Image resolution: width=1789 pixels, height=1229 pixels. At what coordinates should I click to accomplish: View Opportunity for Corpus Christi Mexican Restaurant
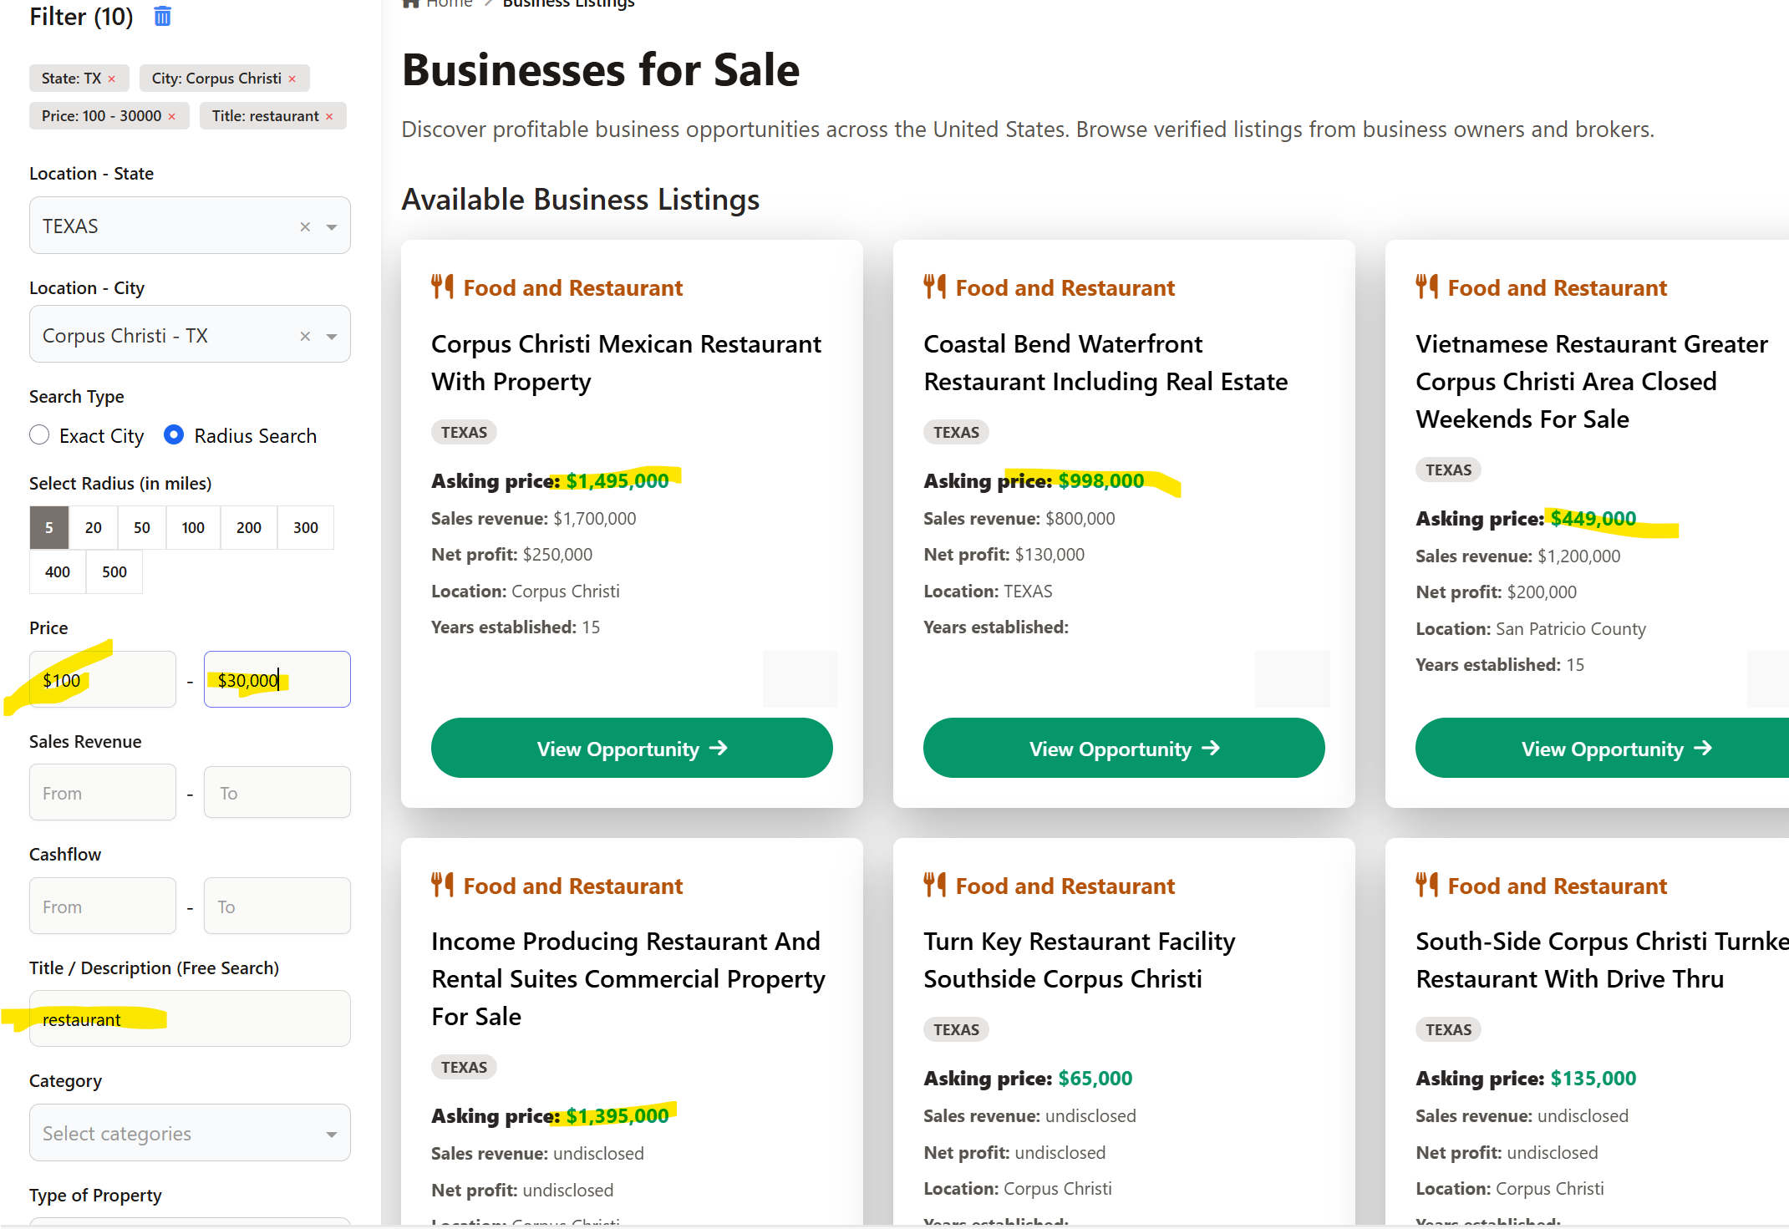click(631, 748)
